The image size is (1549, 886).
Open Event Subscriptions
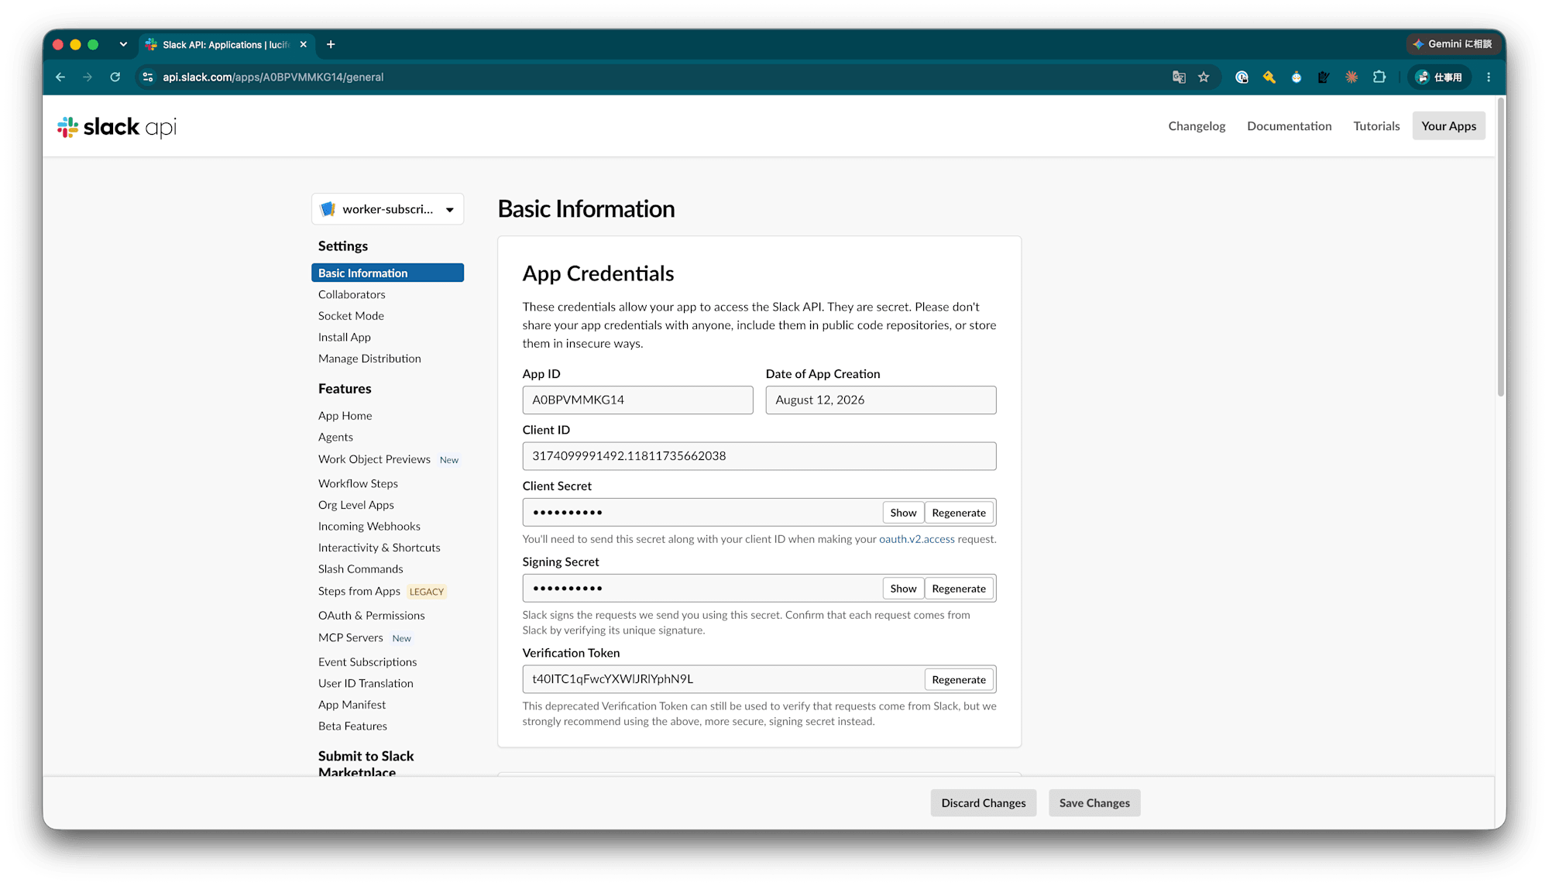368,662
